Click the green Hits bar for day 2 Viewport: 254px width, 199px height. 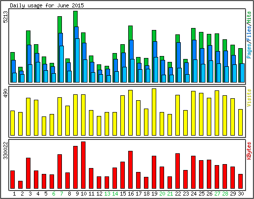(20, 69)
